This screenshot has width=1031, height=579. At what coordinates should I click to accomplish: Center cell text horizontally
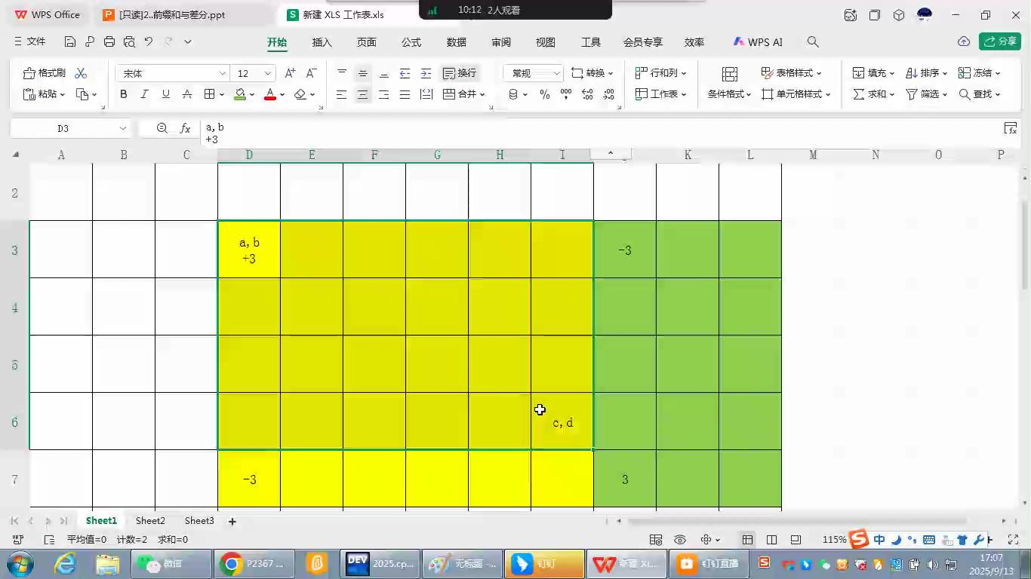(363, 94)
